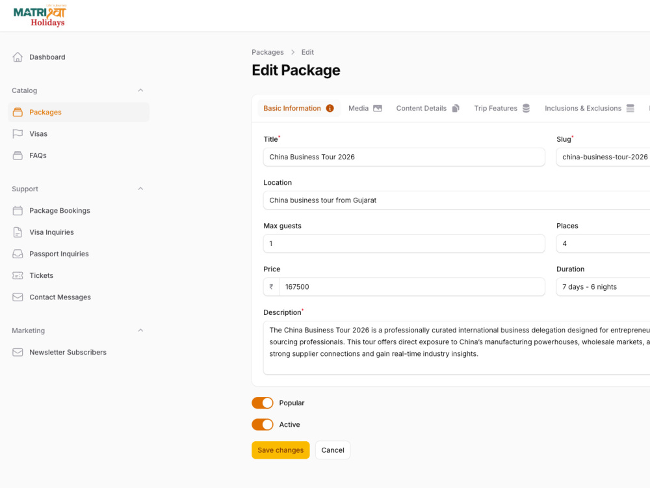Click the Title input field

(x=404, y=157)
